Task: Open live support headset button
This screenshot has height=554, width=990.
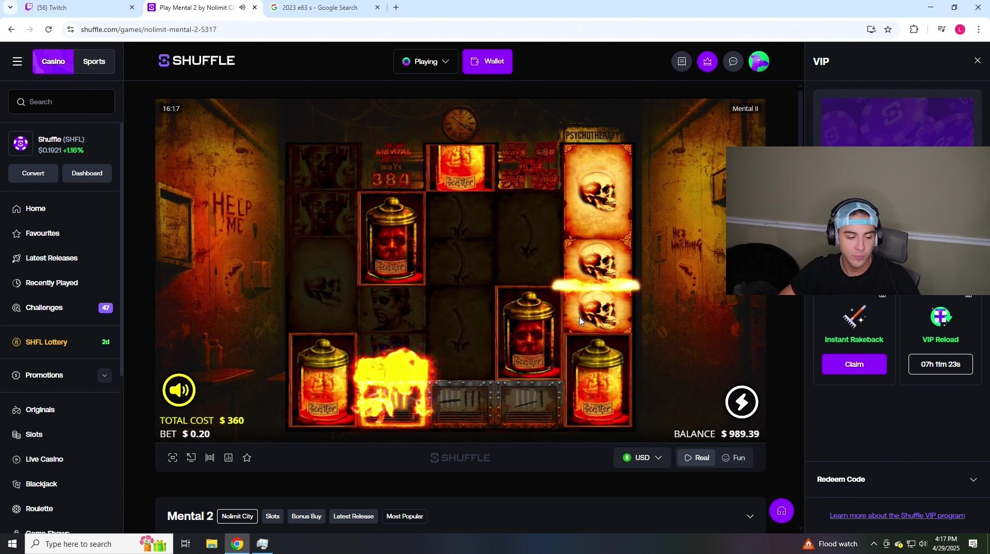Action: click(x=782, y=511)
